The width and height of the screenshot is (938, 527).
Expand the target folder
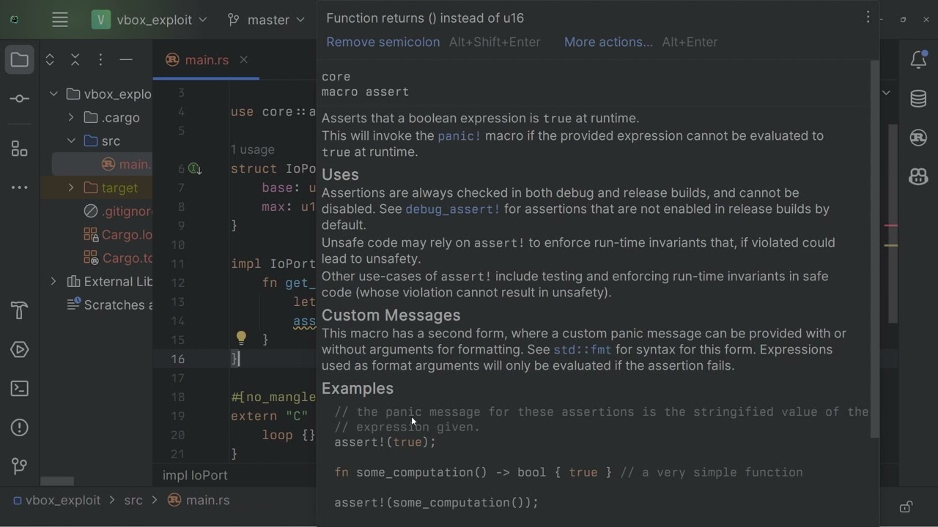(x=71, y=187)
